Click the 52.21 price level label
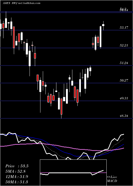The width and height of the screenshot is (133, 186). tap(124, 45)
